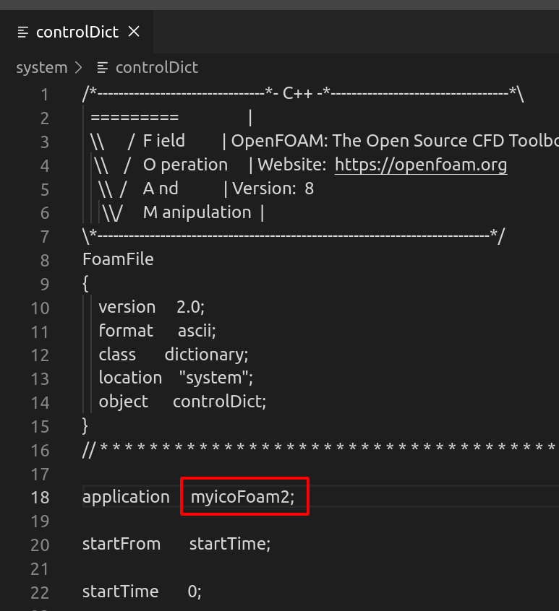Click line number 1 in the gutter

pos(44,94)
